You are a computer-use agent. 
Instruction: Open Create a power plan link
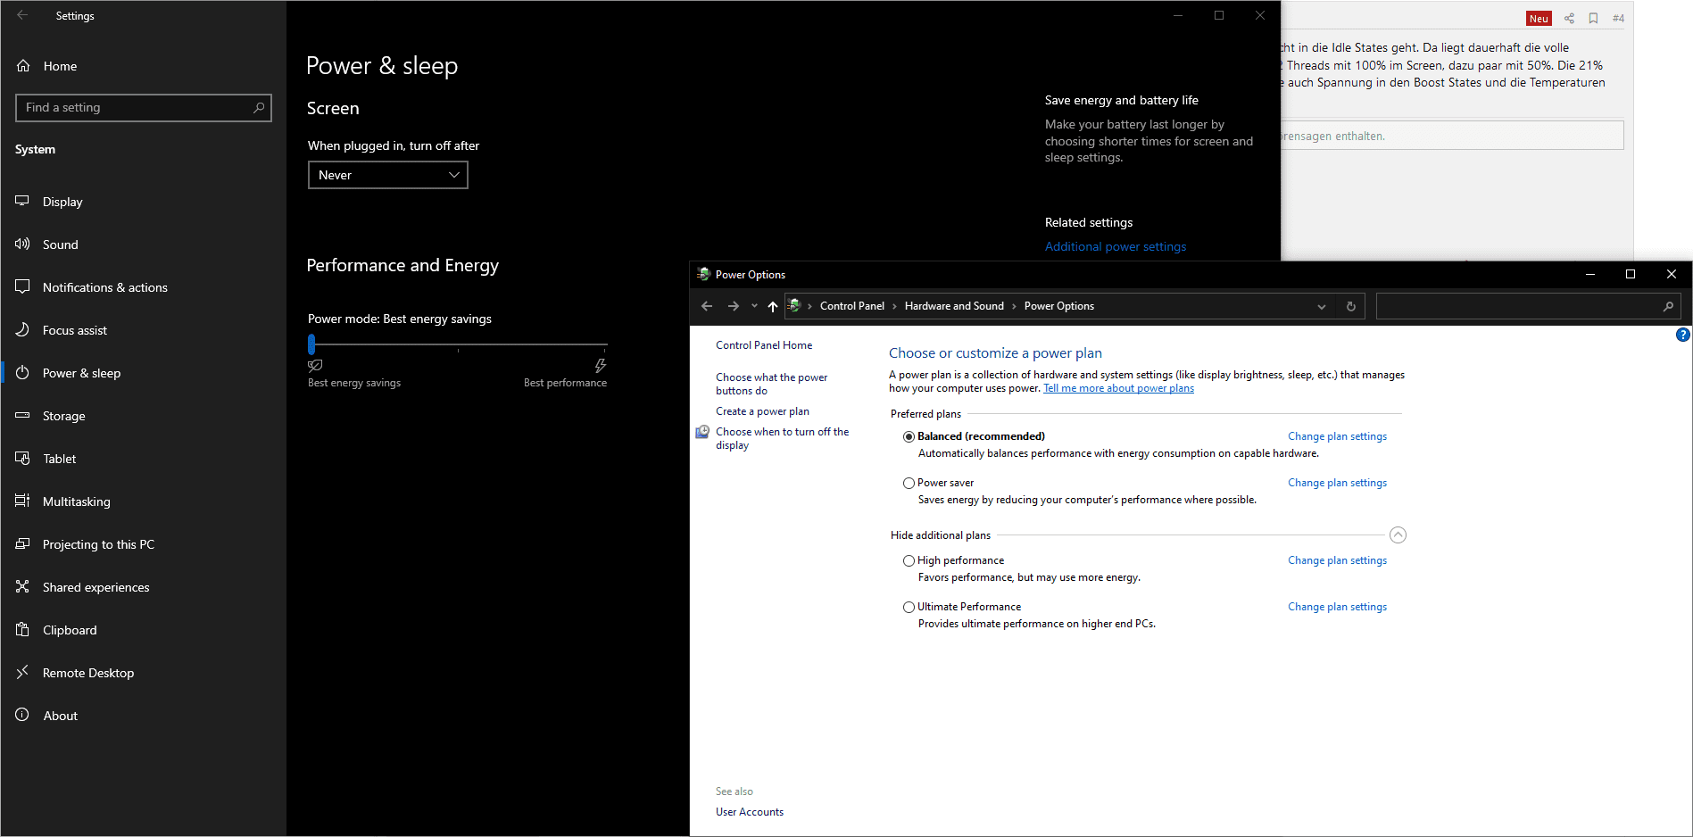(762, 411)
